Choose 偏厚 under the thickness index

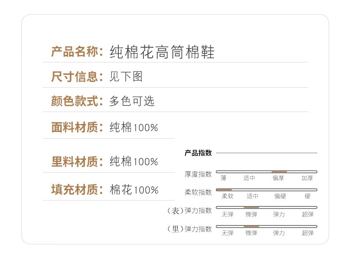[x=279, y=178]
